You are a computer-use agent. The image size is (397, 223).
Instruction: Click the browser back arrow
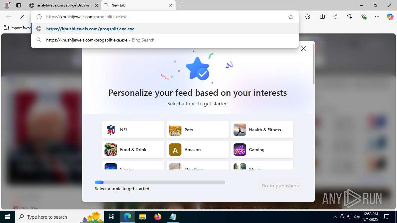9,17
